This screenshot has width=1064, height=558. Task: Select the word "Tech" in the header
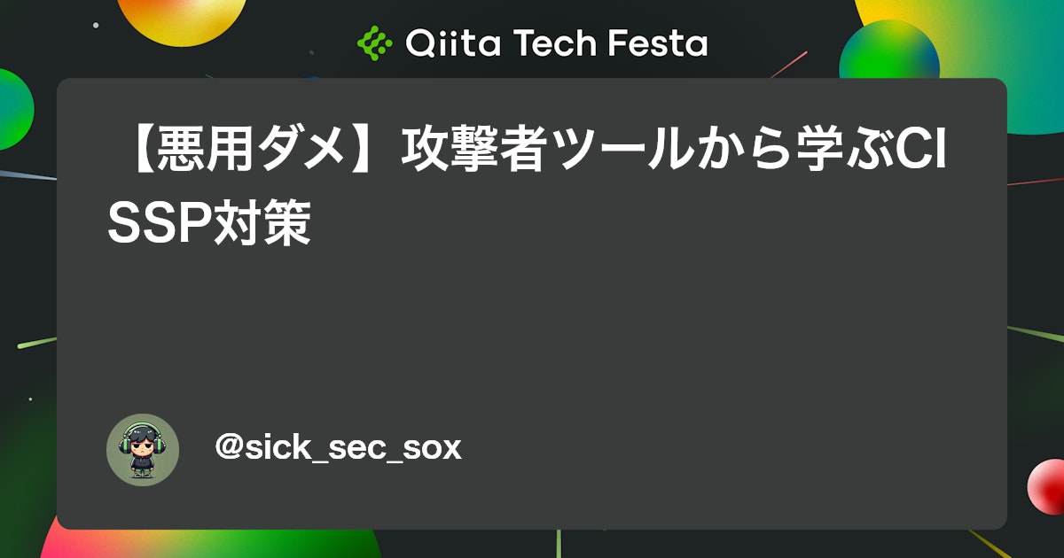pyautogui.click(x=550, y=43)
